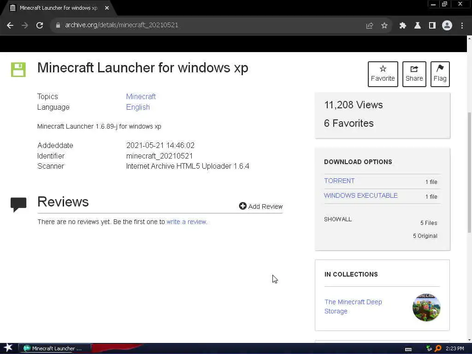
Task: Click the 5 Original text
Action: 425,236
